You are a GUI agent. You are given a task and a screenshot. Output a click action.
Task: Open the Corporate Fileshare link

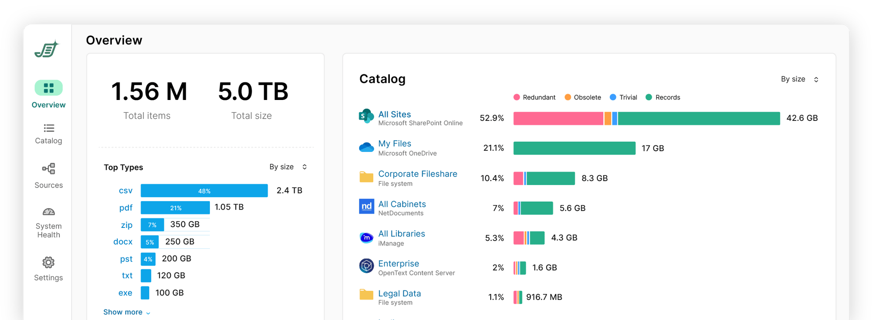click(418, 174)
